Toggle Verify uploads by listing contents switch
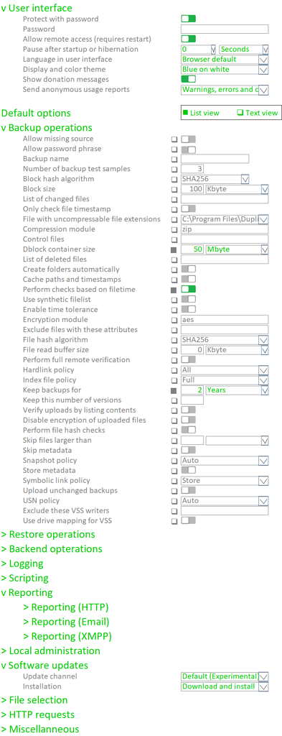Viewport: 282px width, 736px height. pos(188,410)
